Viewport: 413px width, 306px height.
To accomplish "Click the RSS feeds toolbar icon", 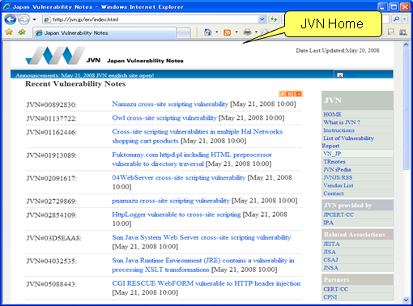I will coord(228,32).
